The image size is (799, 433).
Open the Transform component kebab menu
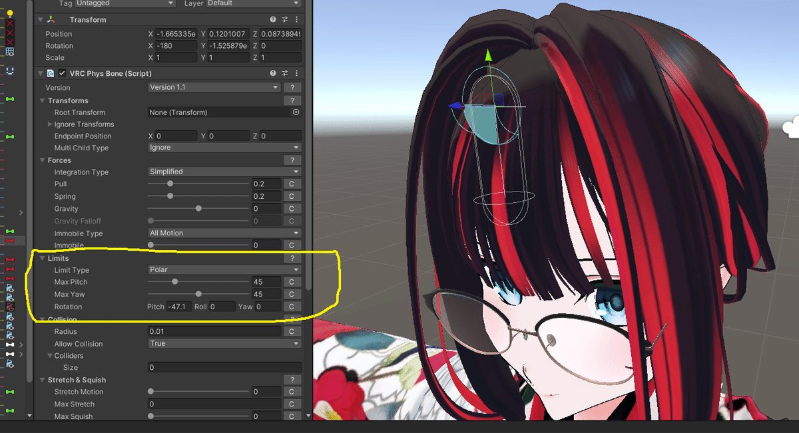[296, 19]
